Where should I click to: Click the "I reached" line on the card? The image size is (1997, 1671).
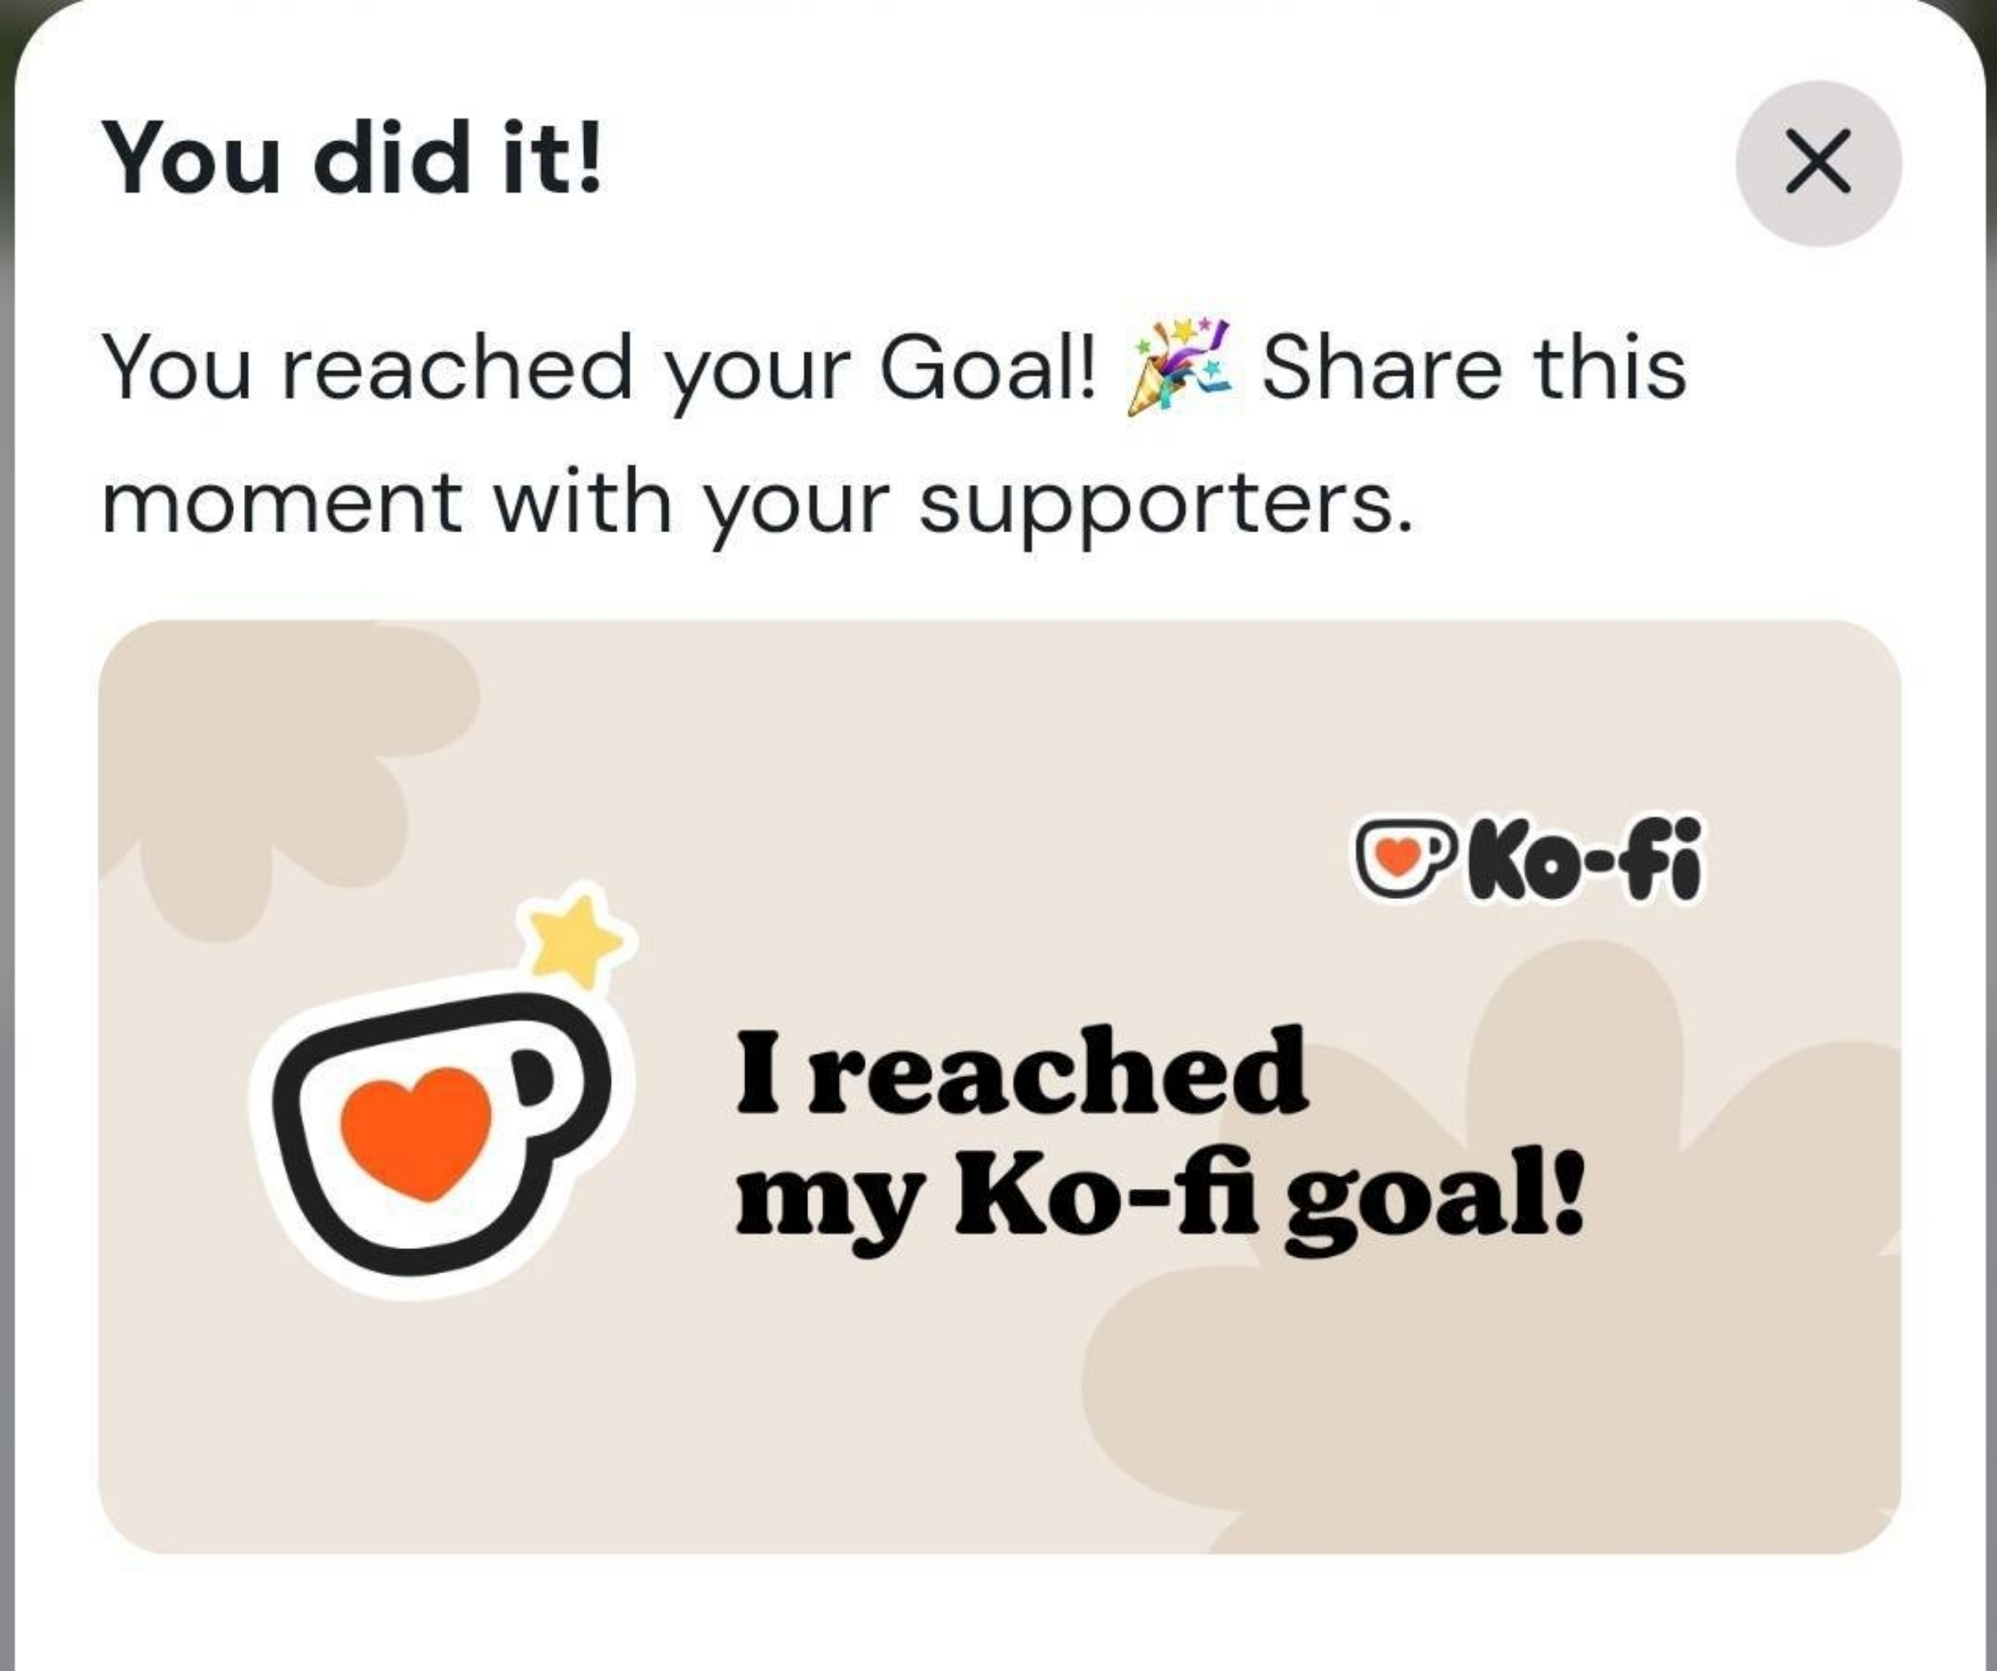click(1020, 1071)
